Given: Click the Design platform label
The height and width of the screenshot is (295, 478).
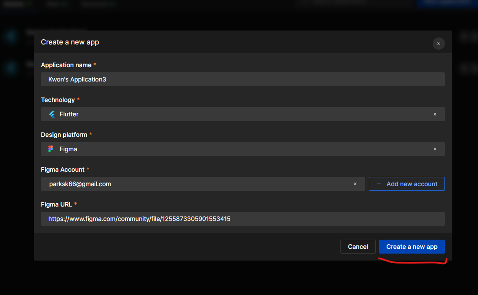Looking at the screenshot, I should pyautogui.click(x=64, y=135).
